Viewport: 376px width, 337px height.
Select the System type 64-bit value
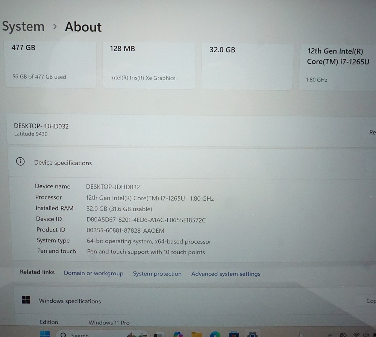tap(149, 241)
